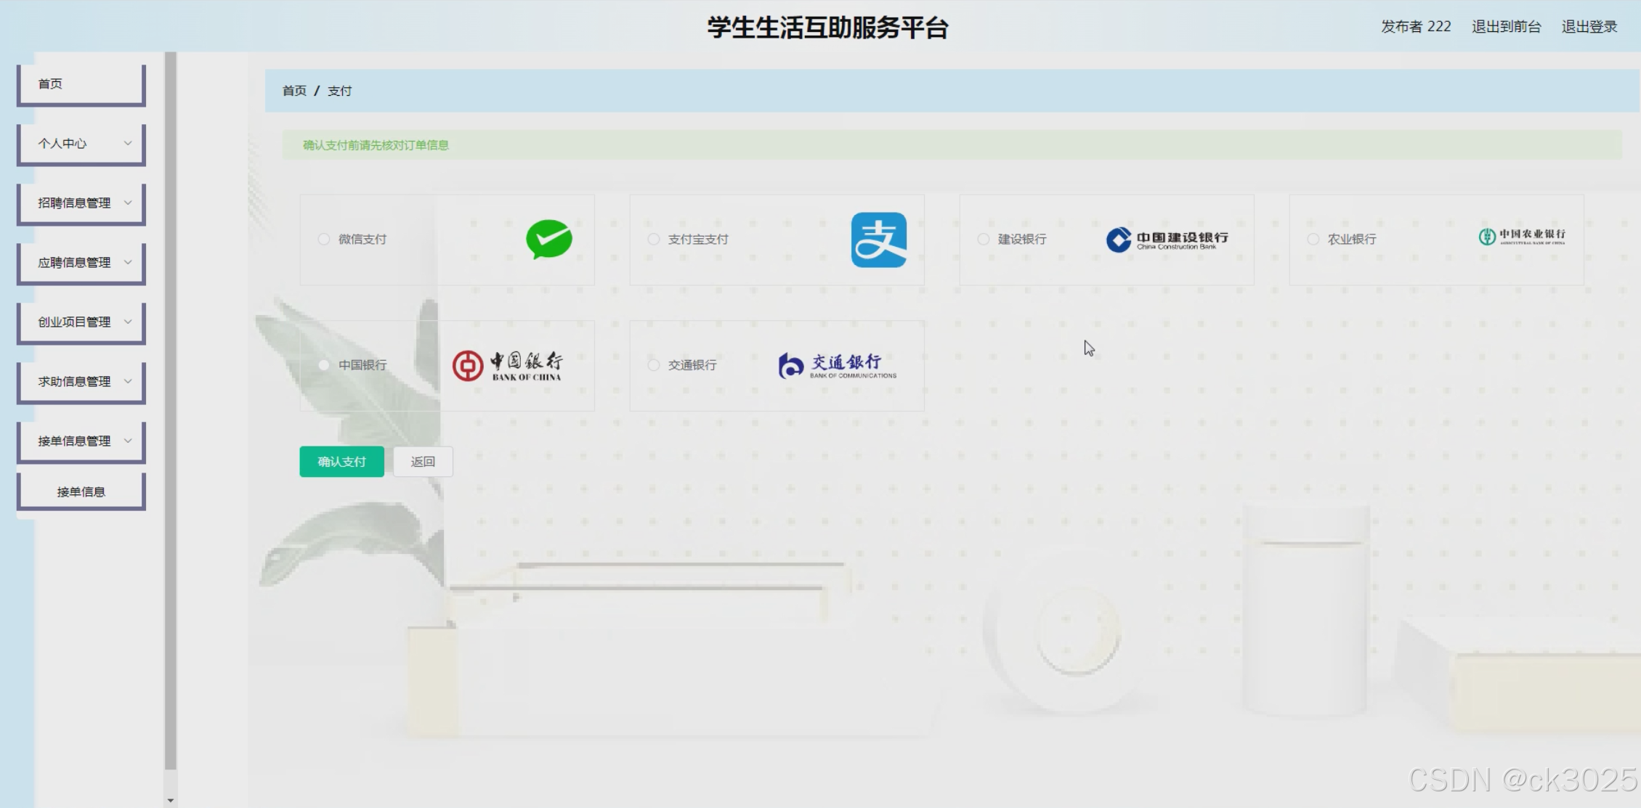Choose the 建设银行 radio button
This screenshot has height=808, width=1641.
click(984, 239)
